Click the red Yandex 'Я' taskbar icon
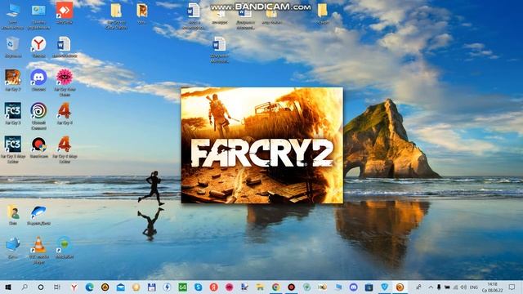This screenshot has width=523, height=294. [213, 287]
